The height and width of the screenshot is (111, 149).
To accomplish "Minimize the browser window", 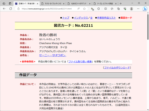I will [x=132, y=3].
